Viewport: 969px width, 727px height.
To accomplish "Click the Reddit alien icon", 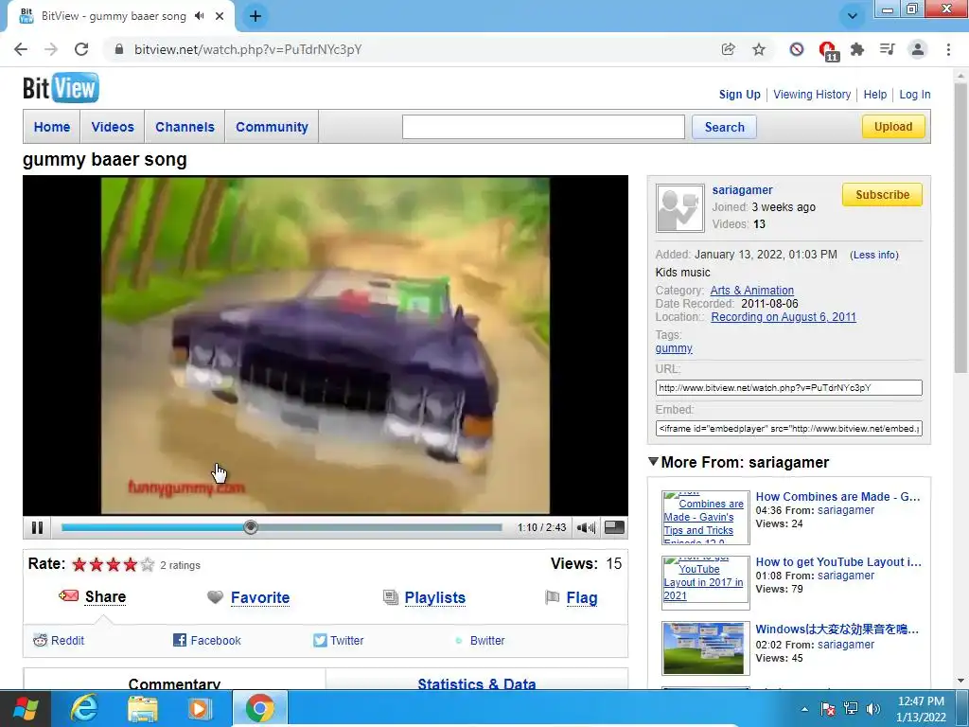I will click(x=40, y=641).
